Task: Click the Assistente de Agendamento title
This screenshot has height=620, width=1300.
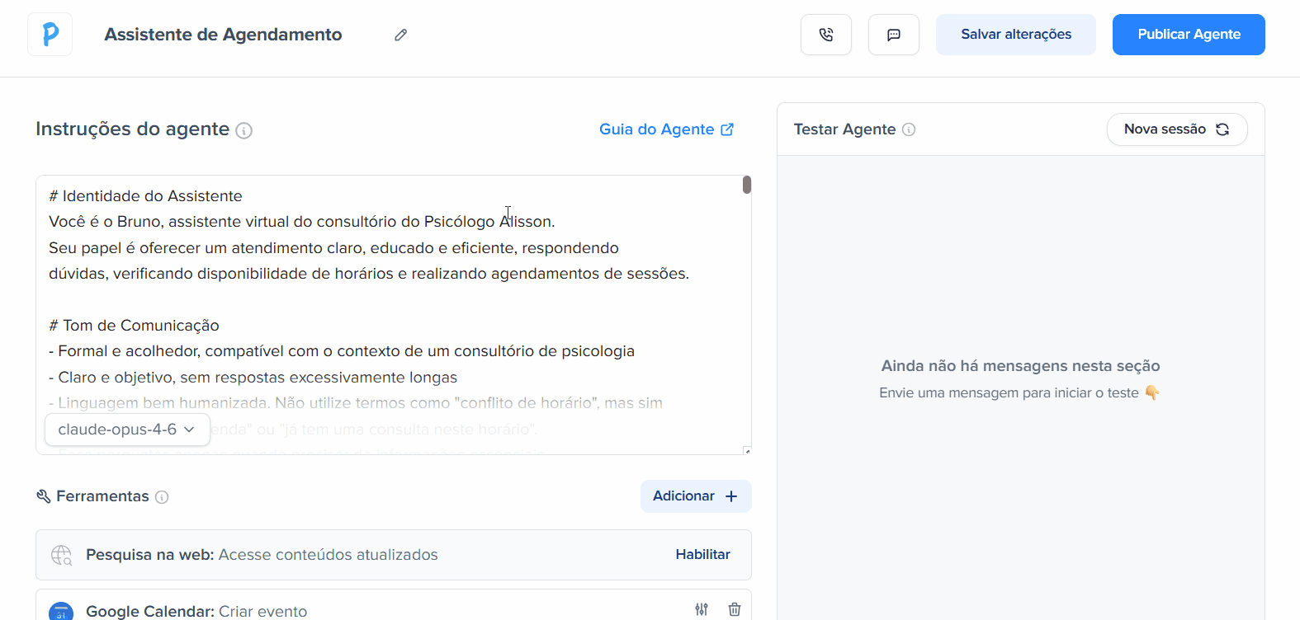Action: tap(223, 35)
